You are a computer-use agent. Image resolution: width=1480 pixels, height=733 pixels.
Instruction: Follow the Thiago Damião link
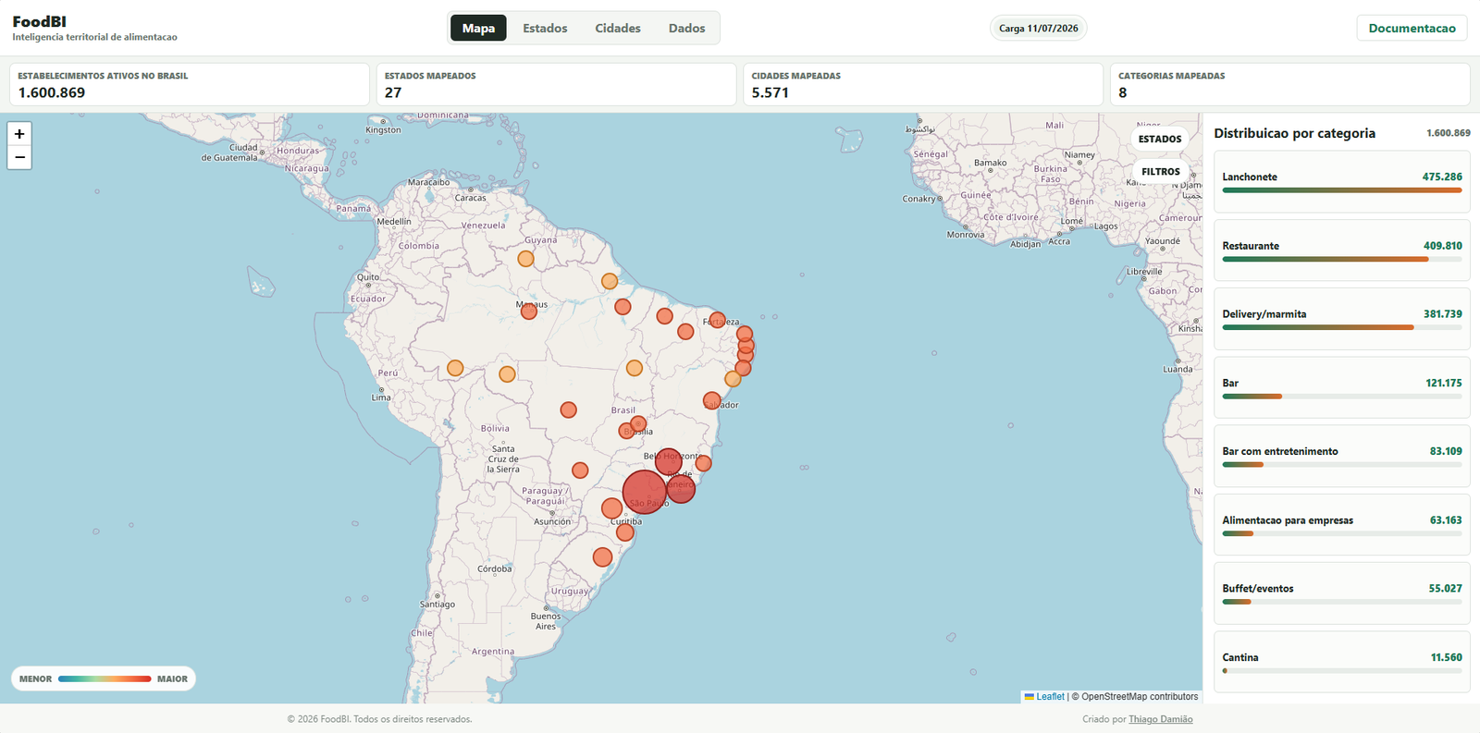click(x=1160, y=719)
